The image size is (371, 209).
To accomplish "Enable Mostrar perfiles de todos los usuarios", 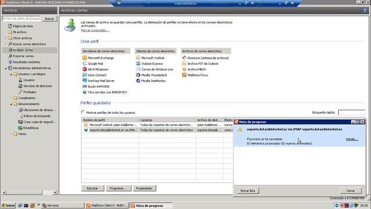I will pos(83,112).
